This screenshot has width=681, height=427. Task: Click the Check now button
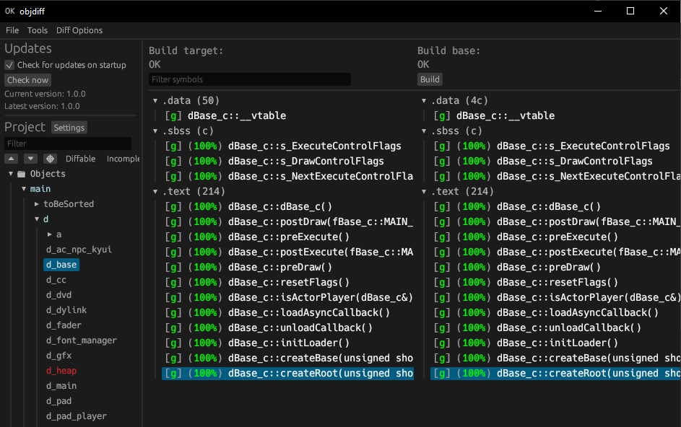click(x=27, y=80)
